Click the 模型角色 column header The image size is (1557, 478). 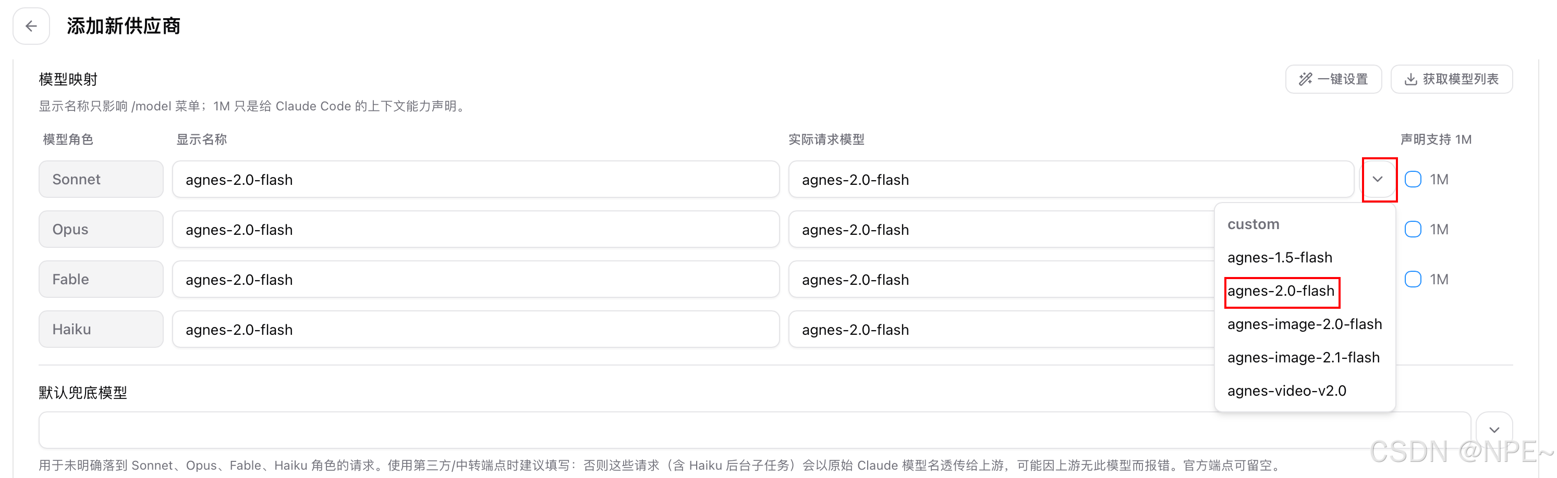[68, 140]
